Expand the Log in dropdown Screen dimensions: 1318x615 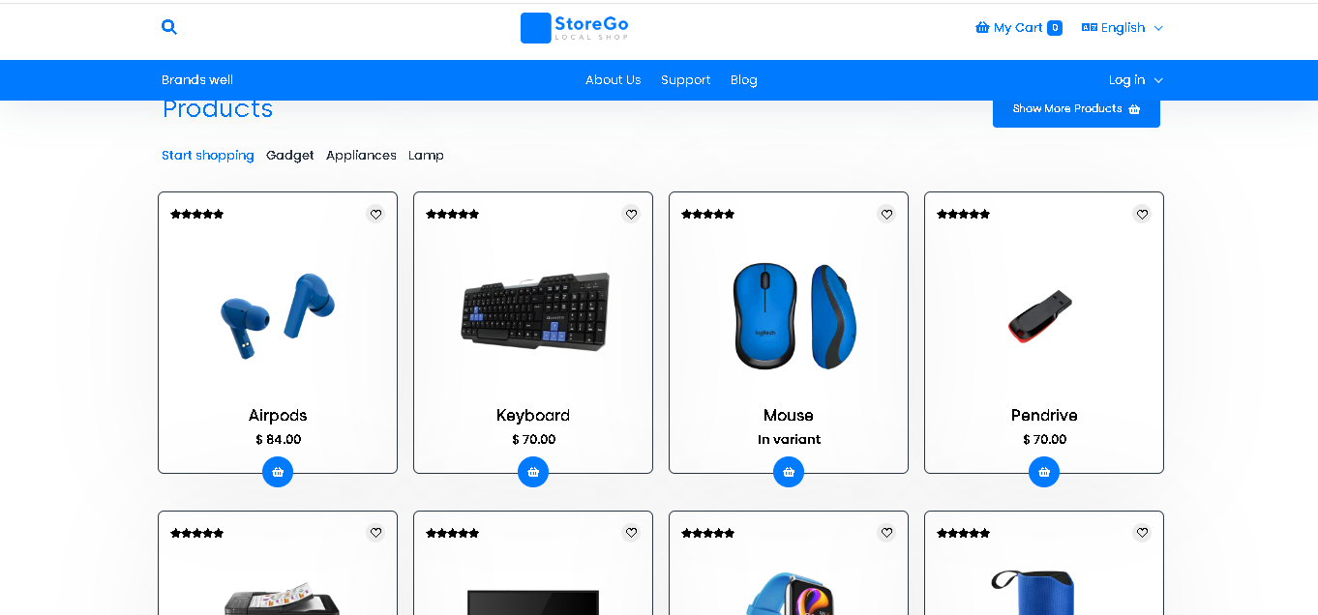[x=1136, y=80]
